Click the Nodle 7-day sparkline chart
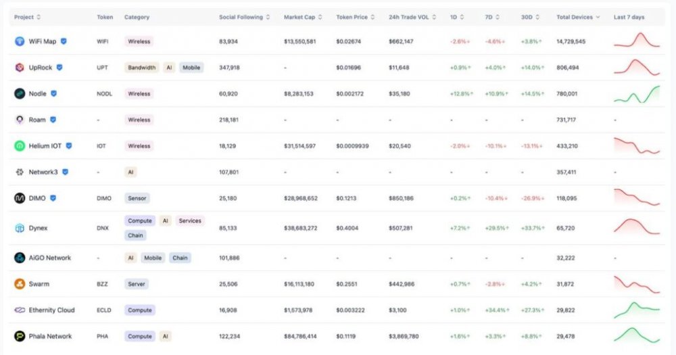This screenshot has width=676, height=355. [636, 94]
